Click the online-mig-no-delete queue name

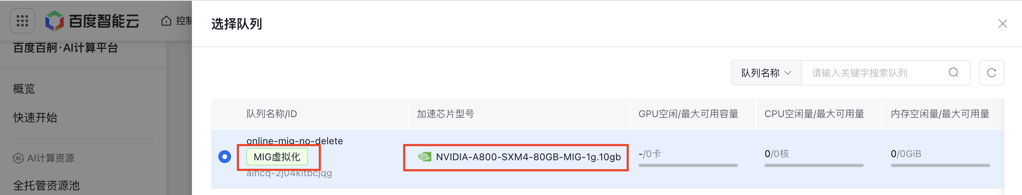[295, 141]
